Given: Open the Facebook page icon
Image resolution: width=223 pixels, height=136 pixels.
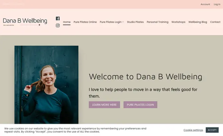Looking at the screenshot, I should 57,18.
